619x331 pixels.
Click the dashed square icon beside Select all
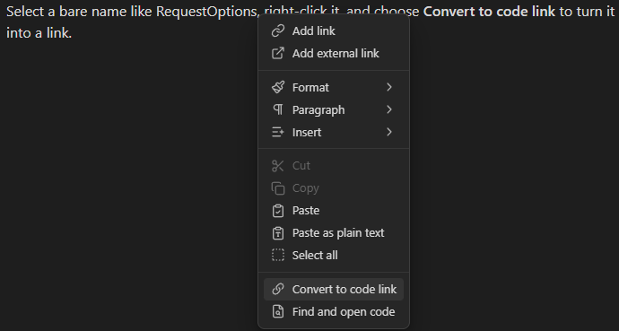click(x=278, y=256)
